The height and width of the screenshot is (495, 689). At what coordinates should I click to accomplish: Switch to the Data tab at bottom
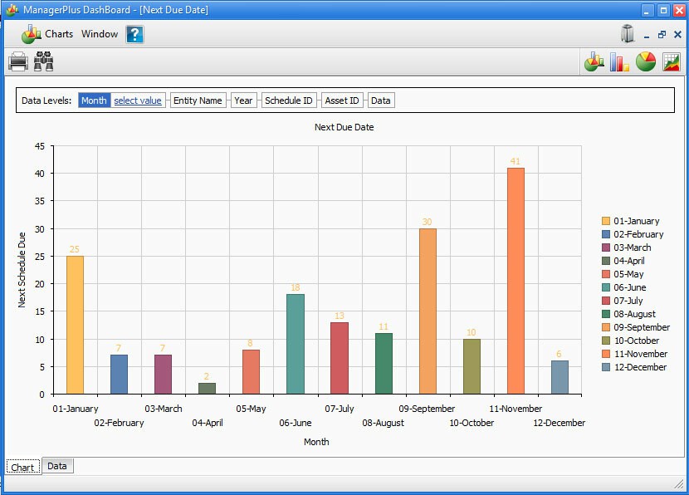tap(57, 466)
